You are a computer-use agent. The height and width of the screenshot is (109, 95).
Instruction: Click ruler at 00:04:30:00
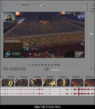(11, 77)
